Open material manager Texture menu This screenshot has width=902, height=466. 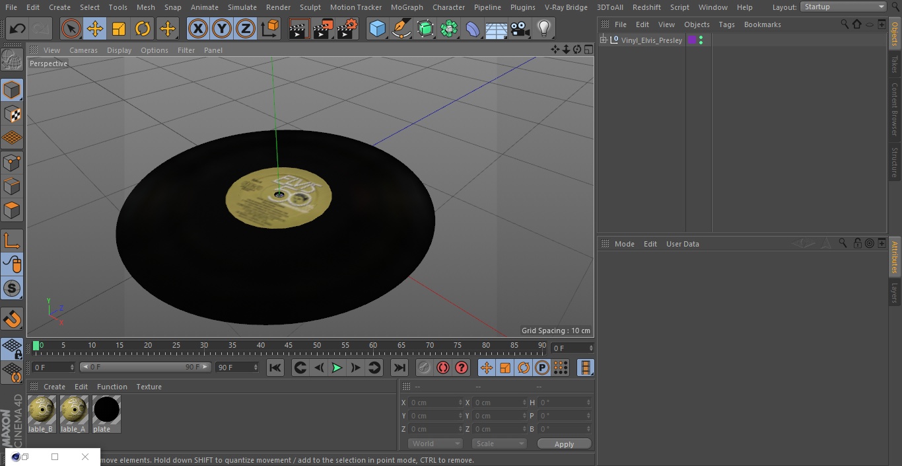coord(149,387)
